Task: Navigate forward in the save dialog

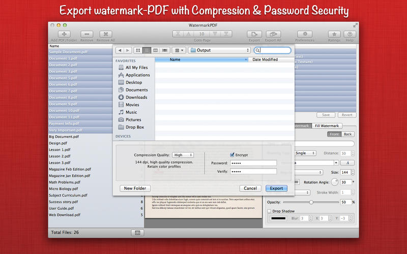Action: pyautogui.click(x=128, y=50)
